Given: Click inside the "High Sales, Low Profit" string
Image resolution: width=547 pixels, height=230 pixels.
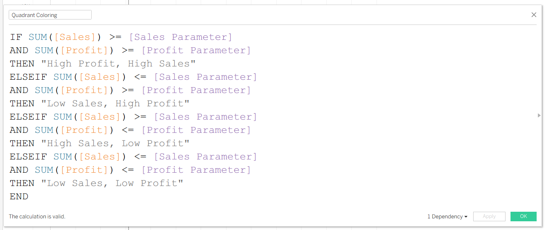Looking at the screenshot, I should pyautogui.click(x=115, y=144).
